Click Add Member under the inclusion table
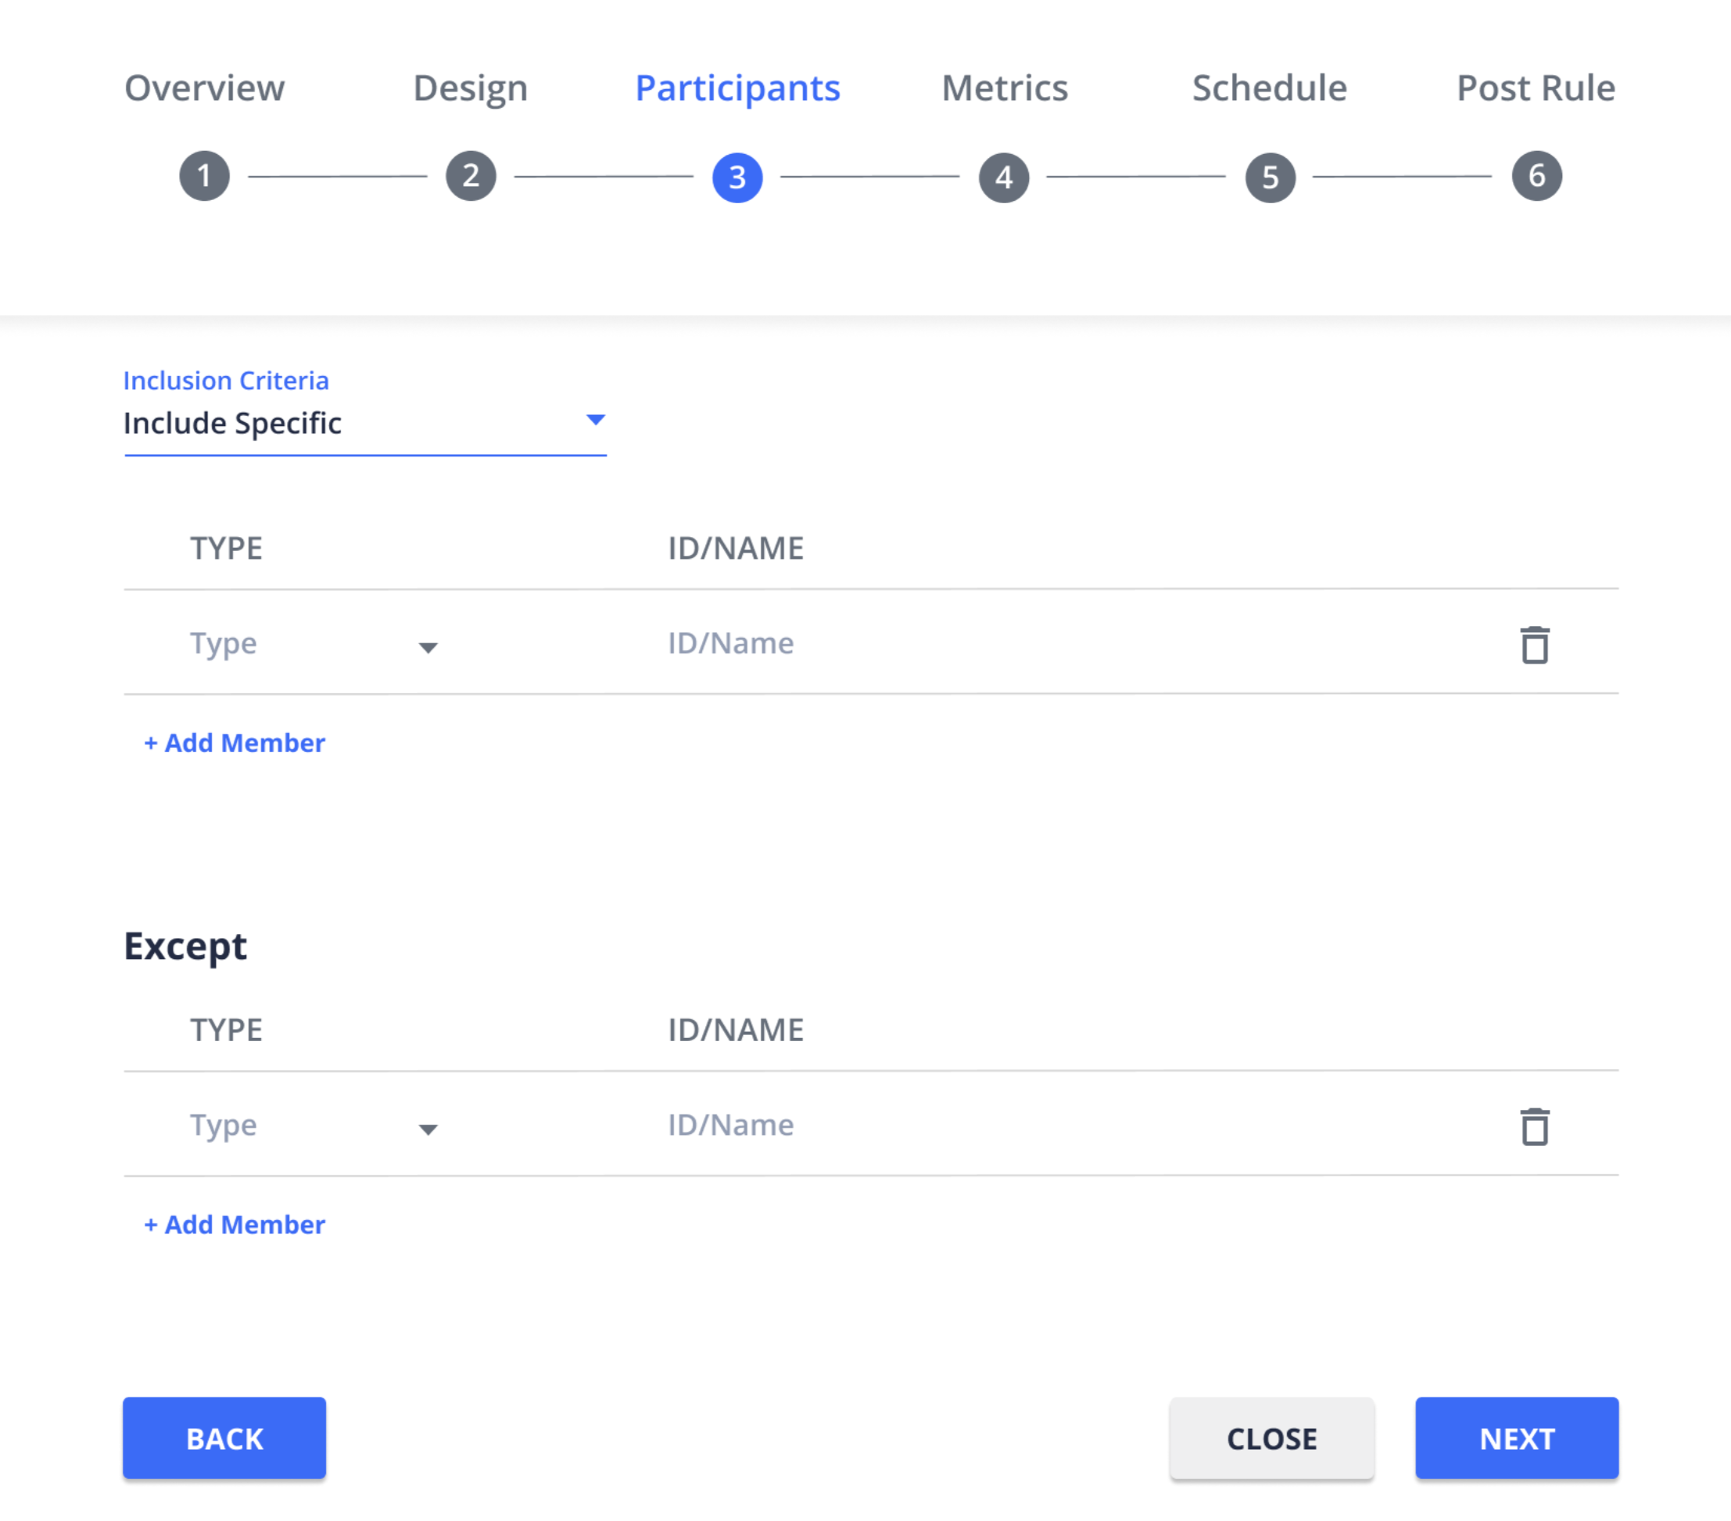This screenshot has width=1731, height=1521. point(235,743)
